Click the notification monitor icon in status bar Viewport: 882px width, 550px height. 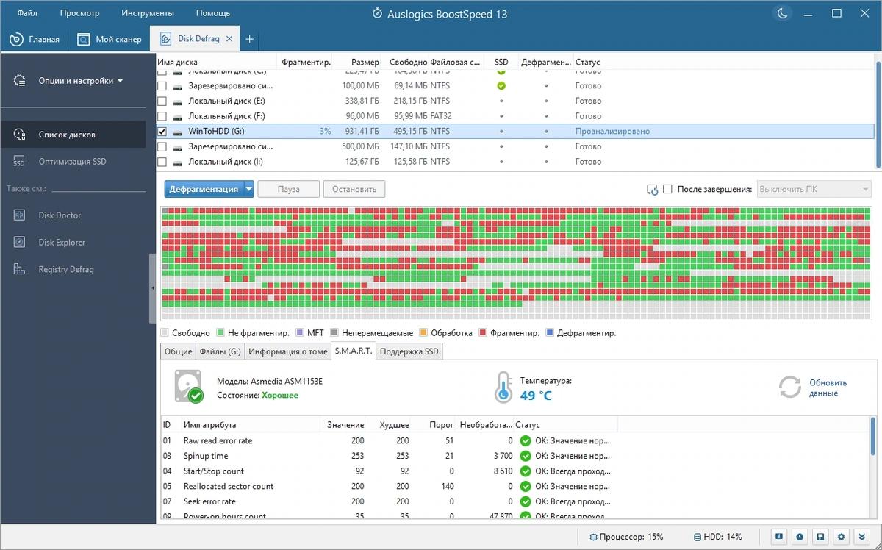778,537
